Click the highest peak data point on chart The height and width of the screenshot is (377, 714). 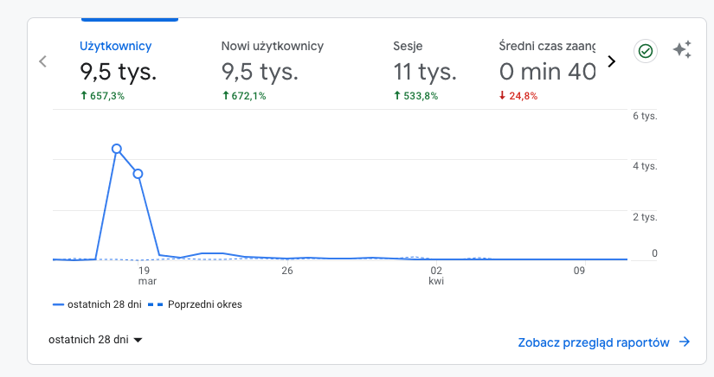(x=117, y=149)
